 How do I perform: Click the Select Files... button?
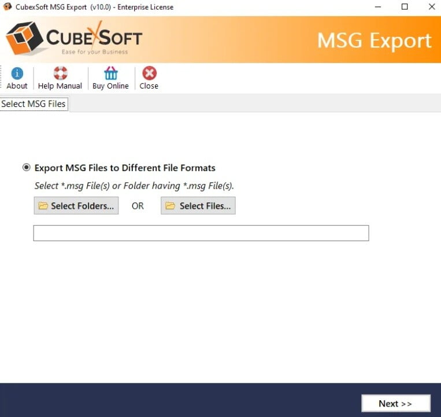point(198,206)
